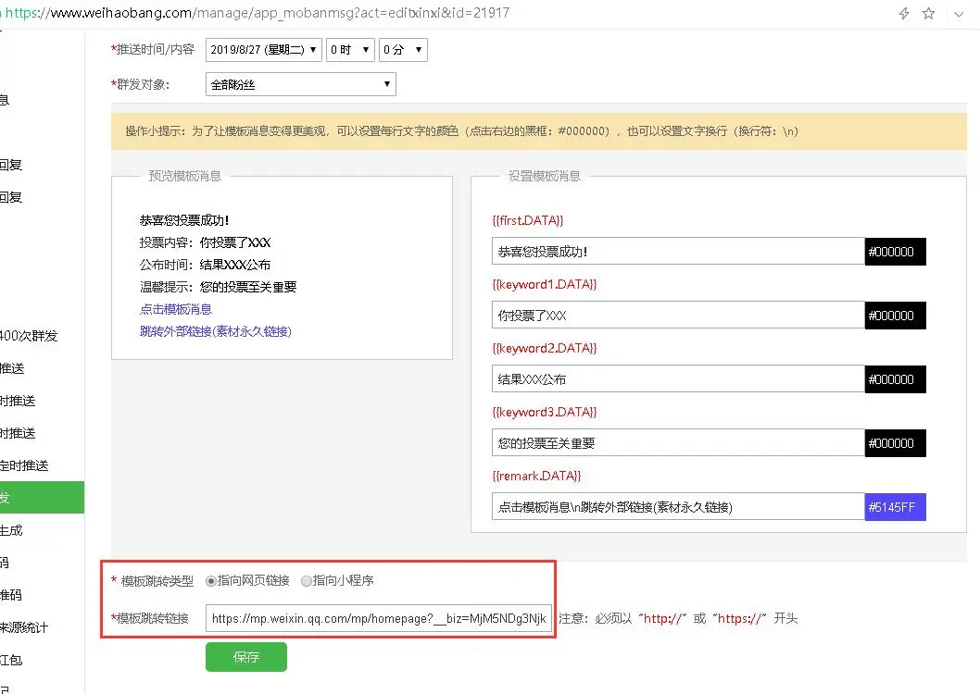Image resolution: width=980 pixels, height=694 pixels.
Task: Click the 操作小提示 yellow tip text
Action: pos(462,131)
